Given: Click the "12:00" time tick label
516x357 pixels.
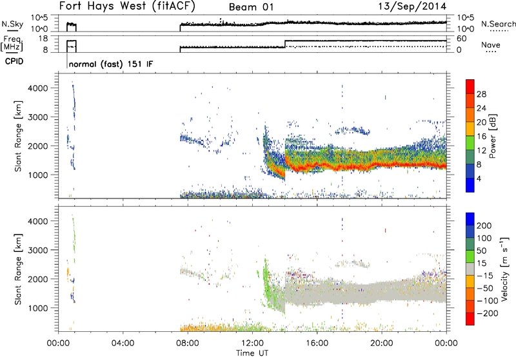Looking at the screenshot, I should (x=252, y=343).
